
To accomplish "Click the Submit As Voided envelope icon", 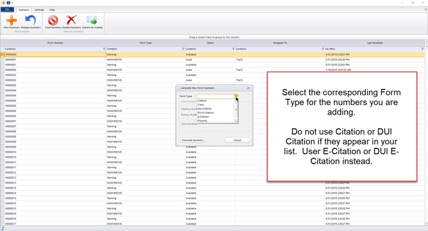I will click(x=91, y=21).
